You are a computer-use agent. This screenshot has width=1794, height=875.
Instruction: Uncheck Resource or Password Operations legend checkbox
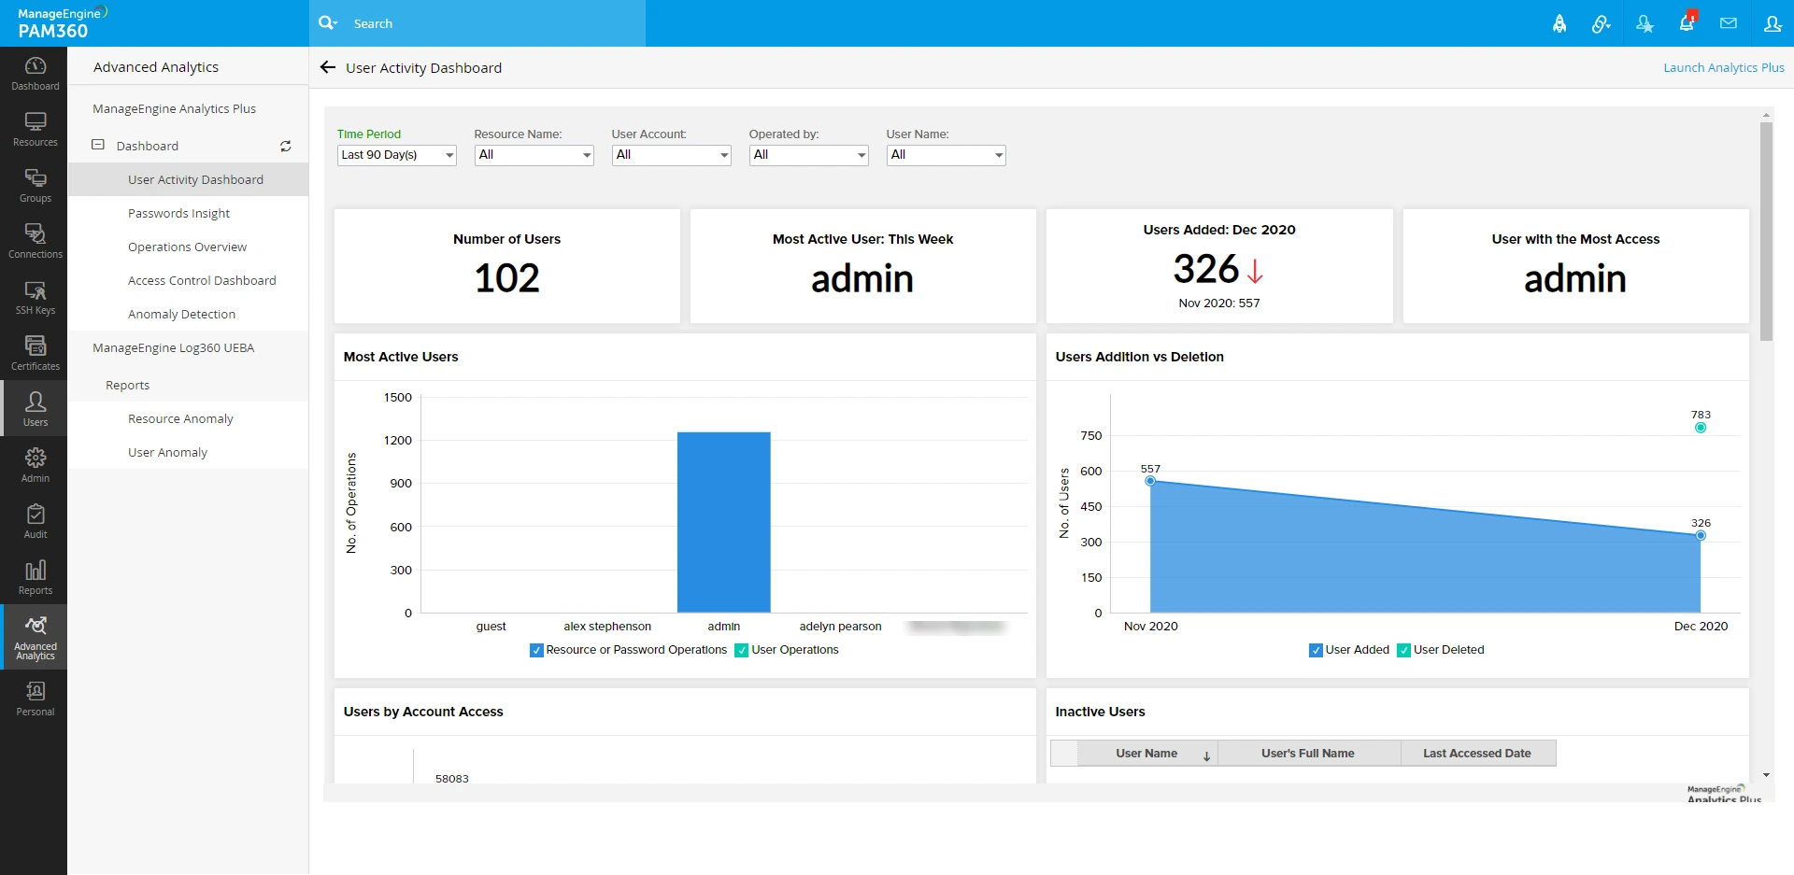(x=536, y=650)
